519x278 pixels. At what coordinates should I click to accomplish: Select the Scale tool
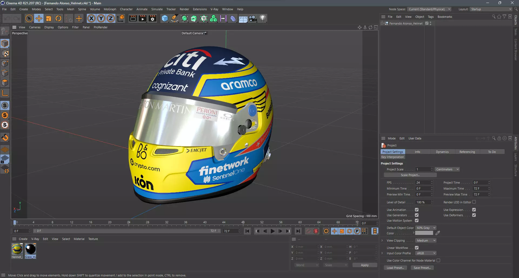[49, 19]
